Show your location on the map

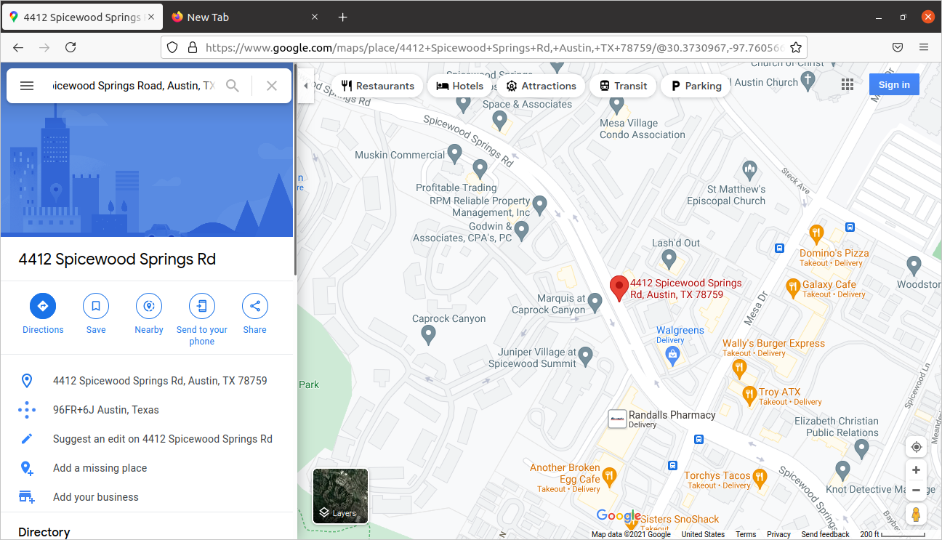(x=916, y=447)
